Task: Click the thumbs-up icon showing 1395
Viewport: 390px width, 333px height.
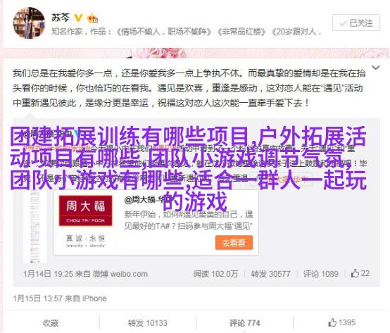Action: coord(332,322)
